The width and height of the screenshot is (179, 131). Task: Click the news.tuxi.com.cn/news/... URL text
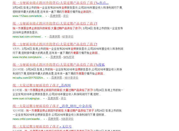pos(28,37)
